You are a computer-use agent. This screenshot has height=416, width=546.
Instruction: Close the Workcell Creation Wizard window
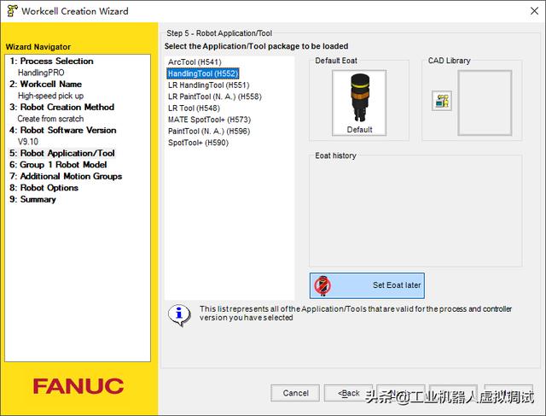tap(534, 11)
